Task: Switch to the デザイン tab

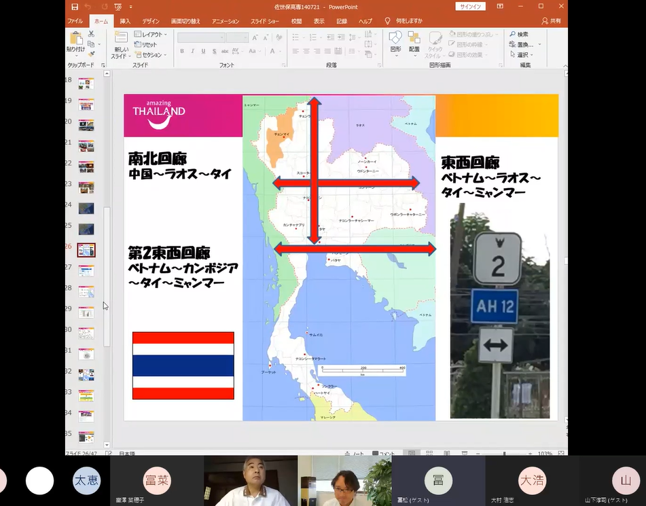Action: [x=151, y=21]
